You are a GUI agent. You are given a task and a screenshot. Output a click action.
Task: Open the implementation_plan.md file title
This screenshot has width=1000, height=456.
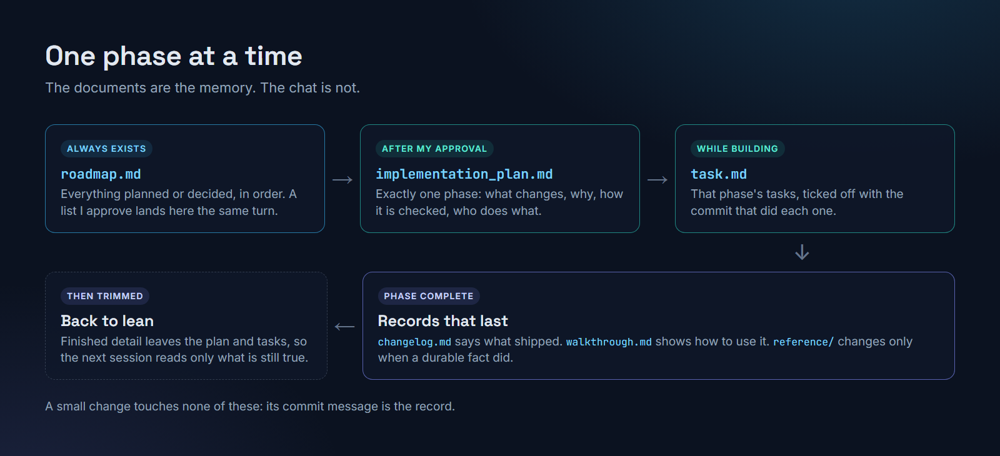coord(464,174)
